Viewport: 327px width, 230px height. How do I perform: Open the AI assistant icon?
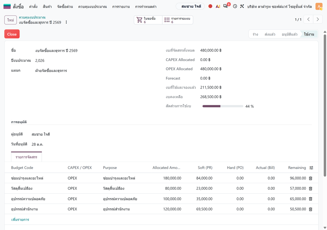pos(218,6)
